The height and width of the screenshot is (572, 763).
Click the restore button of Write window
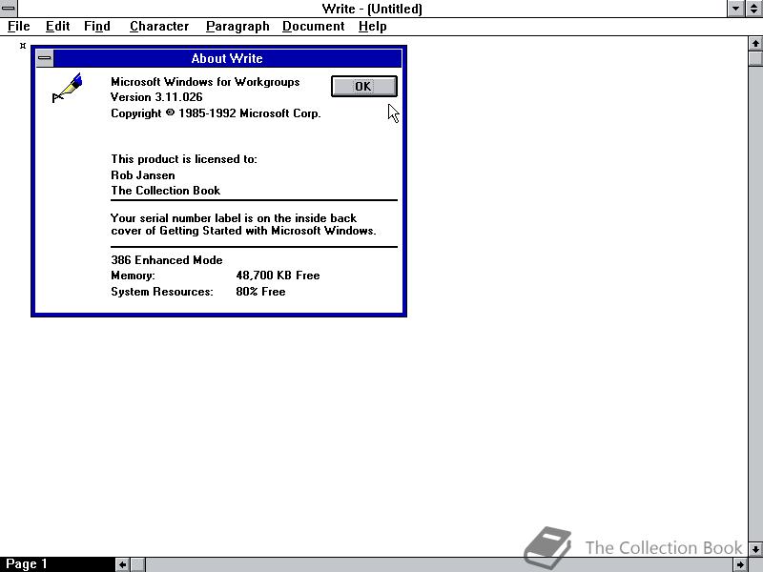[753, 9]
